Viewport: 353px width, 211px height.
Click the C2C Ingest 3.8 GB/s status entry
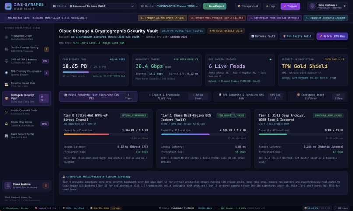(242, 208)
